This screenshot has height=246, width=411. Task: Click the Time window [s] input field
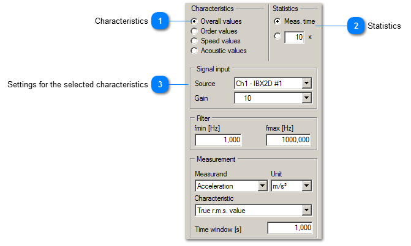(290, 228)
